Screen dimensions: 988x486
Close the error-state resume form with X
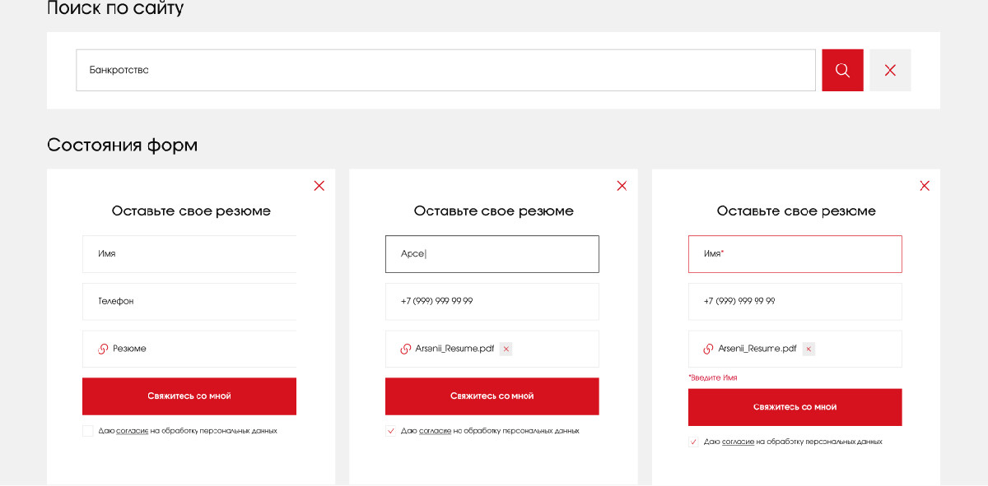click(925, 186)
